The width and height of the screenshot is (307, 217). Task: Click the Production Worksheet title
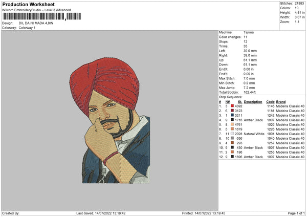point(29,4)
